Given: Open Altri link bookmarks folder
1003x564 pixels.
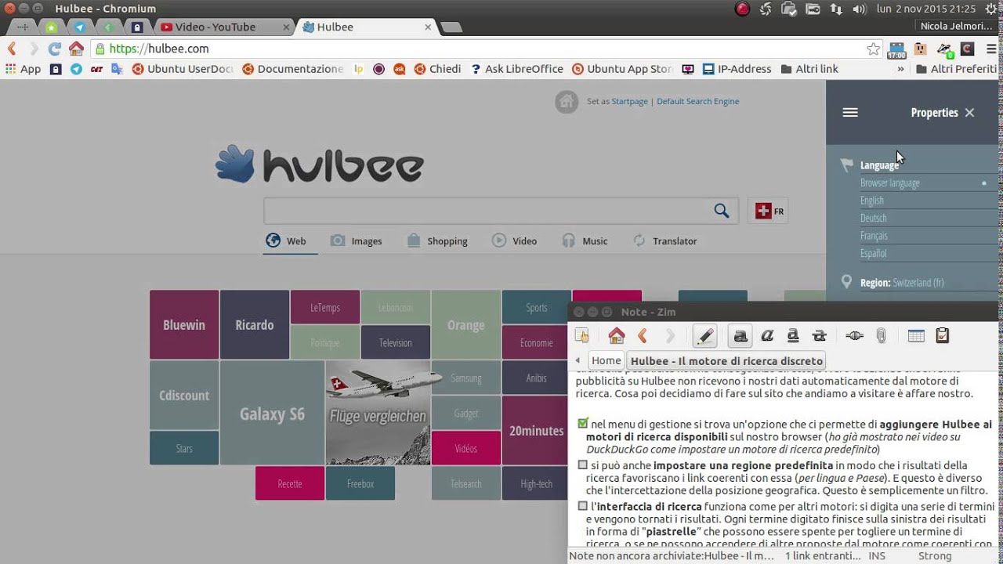Looking at the screenshot, I should (809, 69).
